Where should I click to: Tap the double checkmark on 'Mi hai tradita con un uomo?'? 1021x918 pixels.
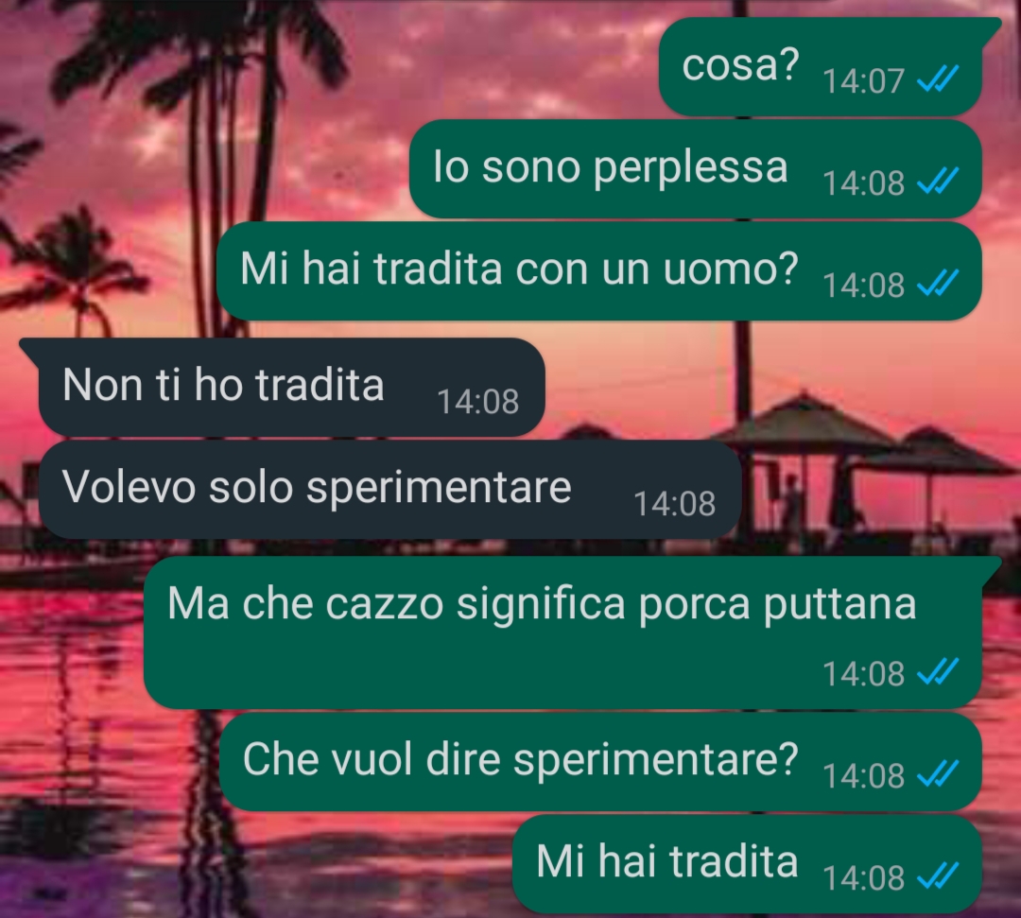[937, 284]
